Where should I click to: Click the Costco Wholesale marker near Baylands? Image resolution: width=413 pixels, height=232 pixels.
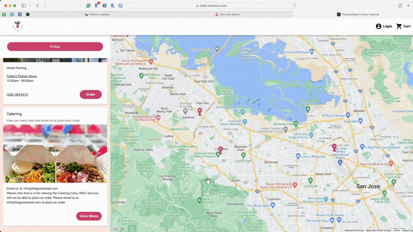tap(312, 51)
